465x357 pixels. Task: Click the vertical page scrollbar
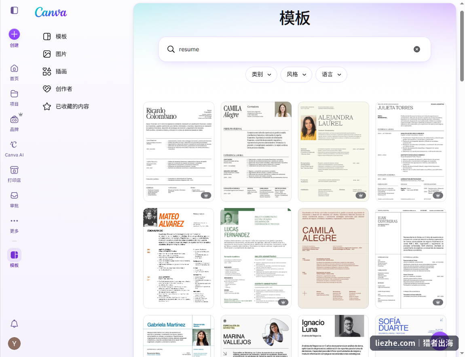pos(462,46)
